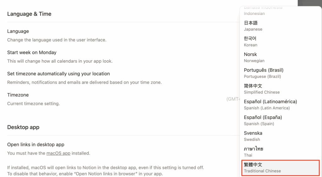Click the Language & Time section heading
Screen dimensions: 322x177
[29, 14]
